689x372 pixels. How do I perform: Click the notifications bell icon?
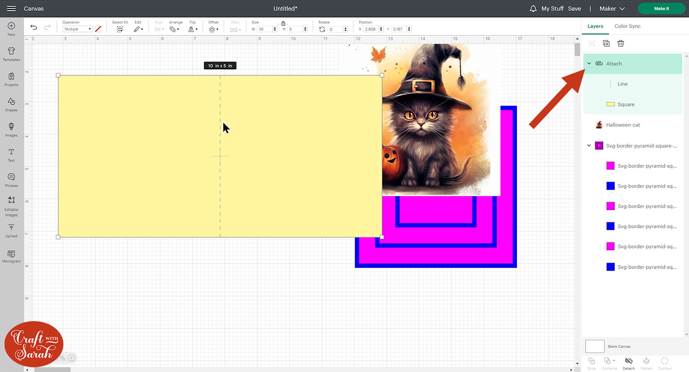(533, 9)
